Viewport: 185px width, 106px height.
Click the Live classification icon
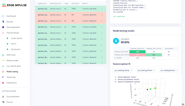pyautogui.click(x=3, y=66)
